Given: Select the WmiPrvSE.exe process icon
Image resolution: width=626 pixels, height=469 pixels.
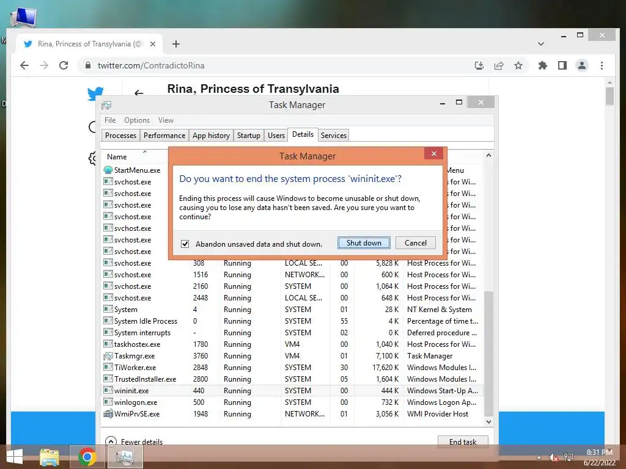Looking at the screenshot, I should point(108,413).
